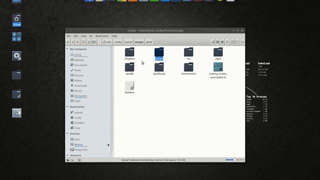The height and width of the screenshot is (180, 320).
Task: Collapse the My Computer sidebar section
Action: coord(67,49)
